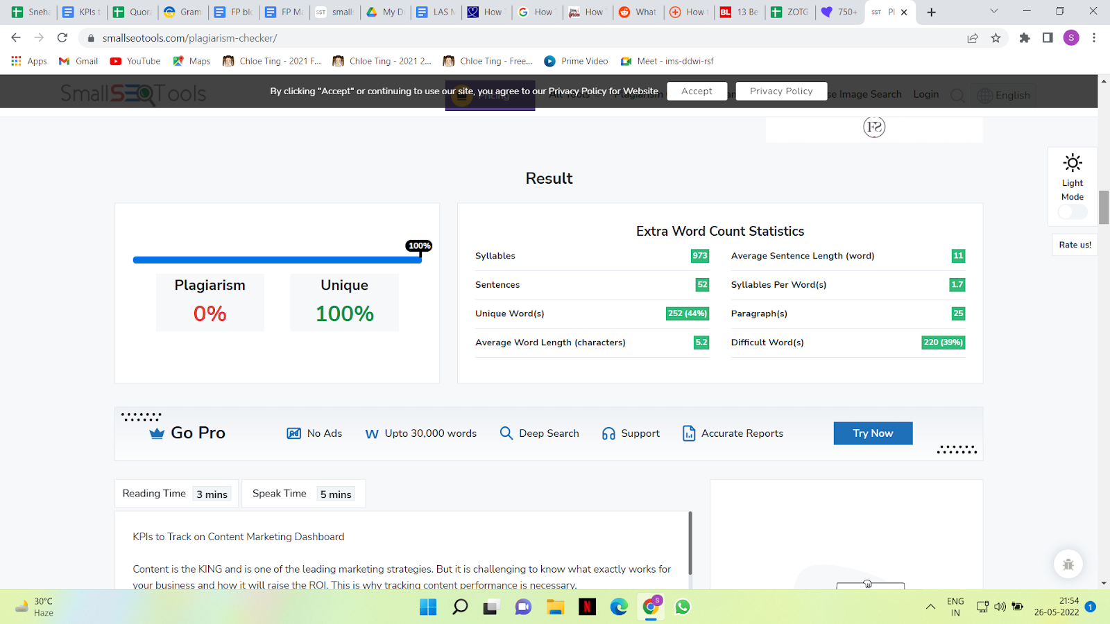The height and width of the screenshot is (624, 1110).
Task: Click the Unique 100% result box
Action: click(344, 302)
